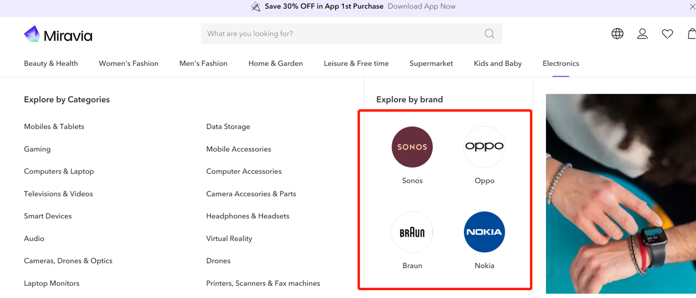Select the Sonos brand logo

[412, 147]
